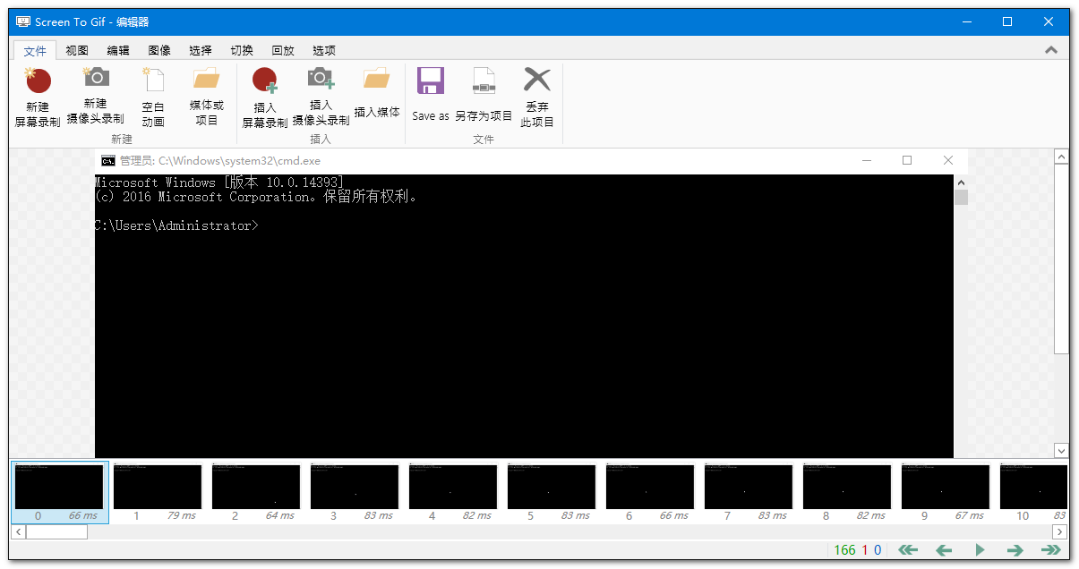Click the "64 ms" duration under frame 2
1079x569 pixels.
[x=280, y=515]
